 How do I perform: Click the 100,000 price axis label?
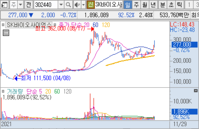click(x=182, y=81)
